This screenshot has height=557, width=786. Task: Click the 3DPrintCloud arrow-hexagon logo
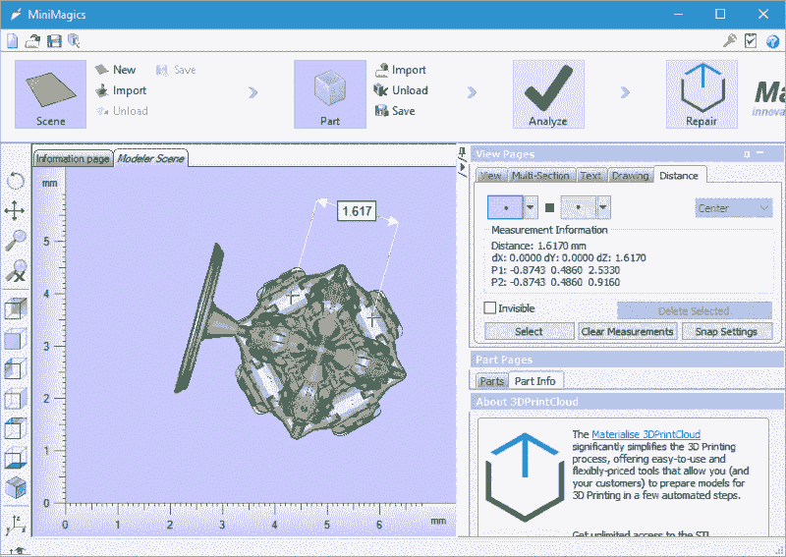click(525, 476)
